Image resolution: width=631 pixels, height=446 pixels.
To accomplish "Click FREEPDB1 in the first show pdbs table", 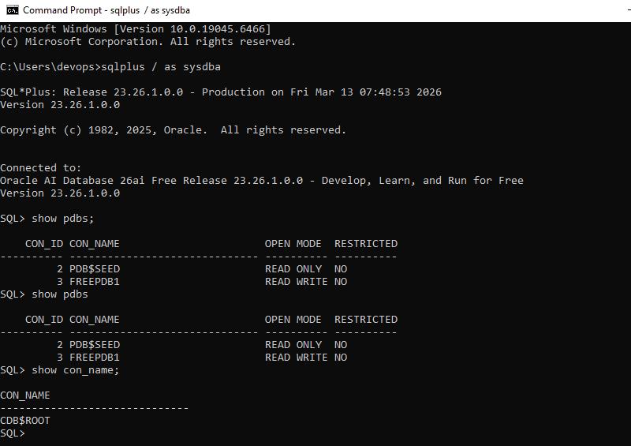I will [x=95, y=282].
